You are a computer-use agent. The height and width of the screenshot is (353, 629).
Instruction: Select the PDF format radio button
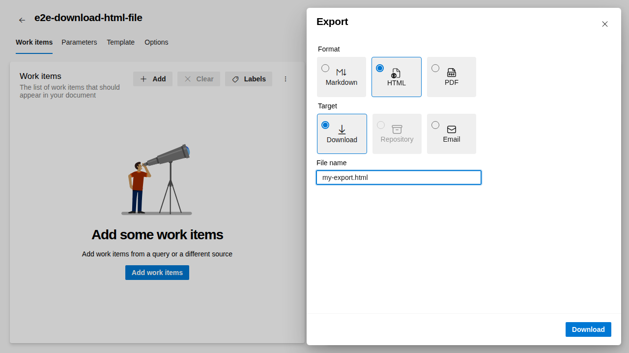435,68
